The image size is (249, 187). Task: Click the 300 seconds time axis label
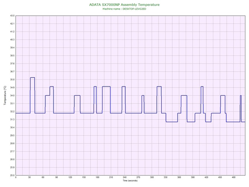coord(152,177)
